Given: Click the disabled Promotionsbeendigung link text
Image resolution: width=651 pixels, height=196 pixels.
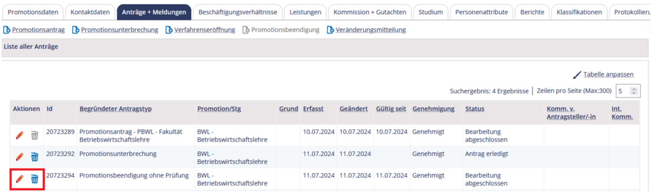Looking at the screenshot, I should (x=285, y=30).
